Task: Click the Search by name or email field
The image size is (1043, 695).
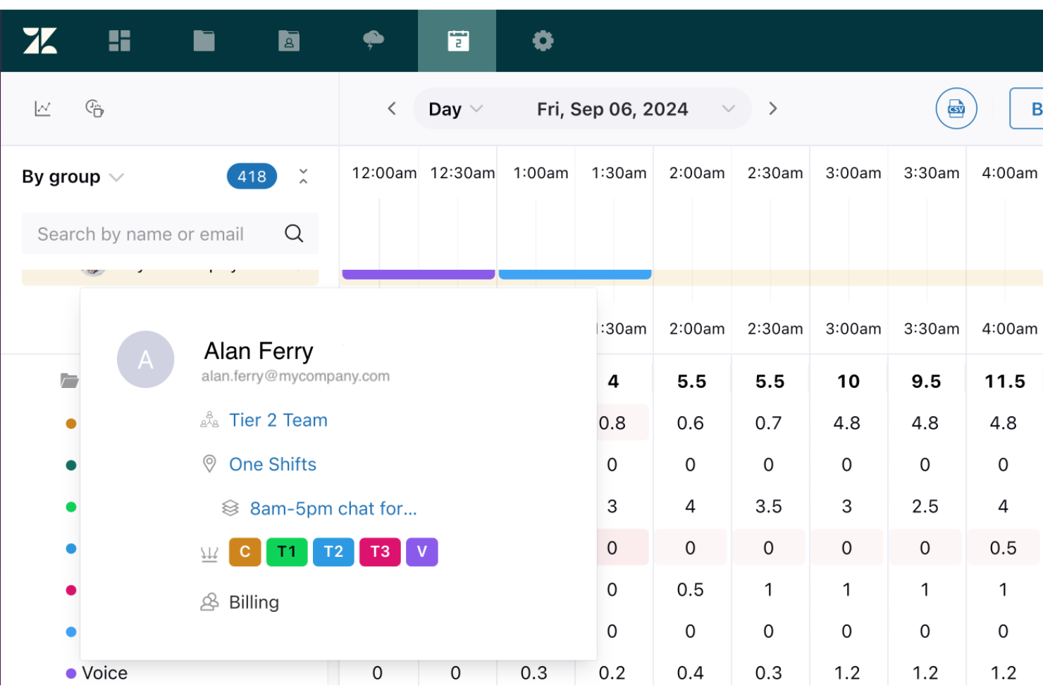Action: click(x=141, y=233)
